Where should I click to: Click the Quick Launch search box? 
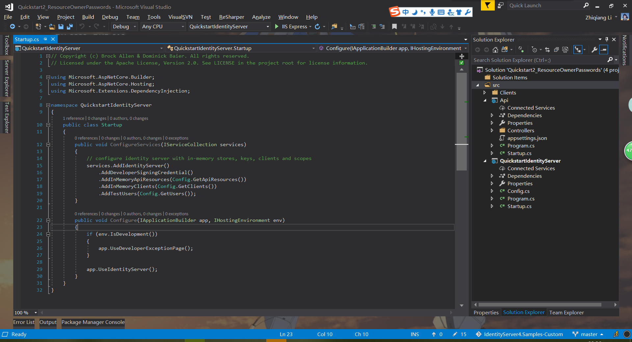pos(546,5)
